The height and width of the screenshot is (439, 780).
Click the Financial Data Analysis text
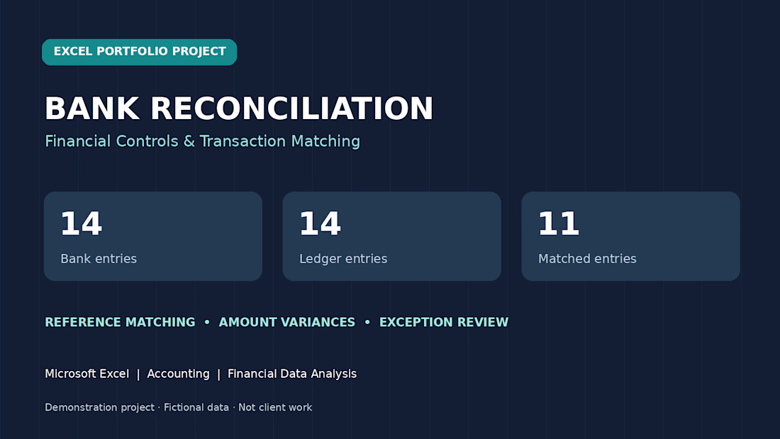[x=292, y=374]
